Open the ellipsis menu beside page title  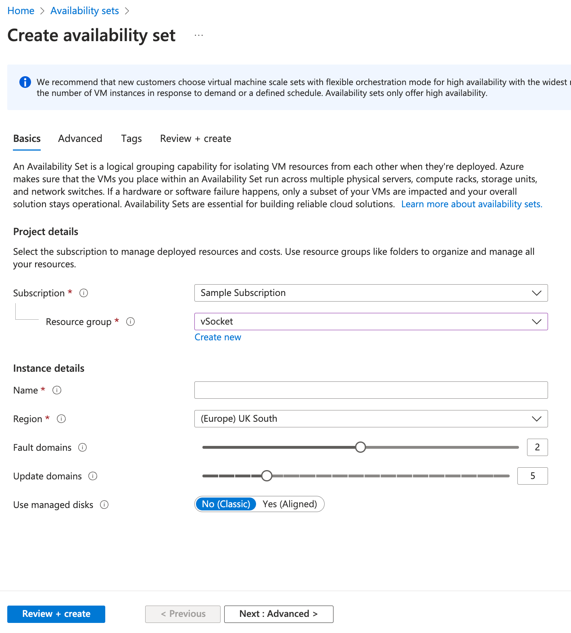199,35
